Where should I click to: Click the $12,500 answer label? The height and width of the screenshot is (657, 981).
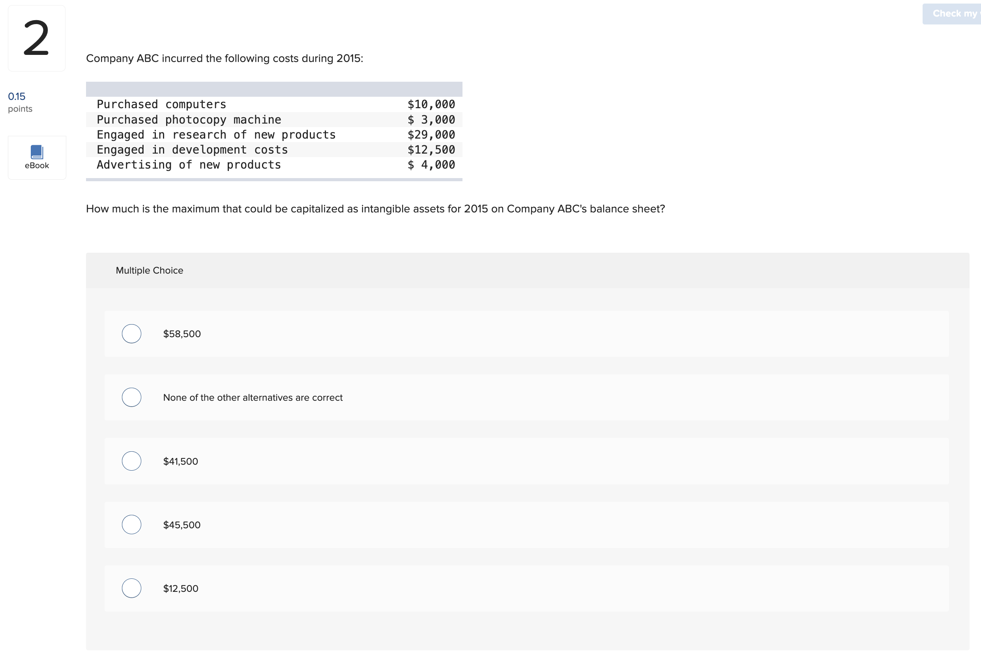tap(180, 589)
